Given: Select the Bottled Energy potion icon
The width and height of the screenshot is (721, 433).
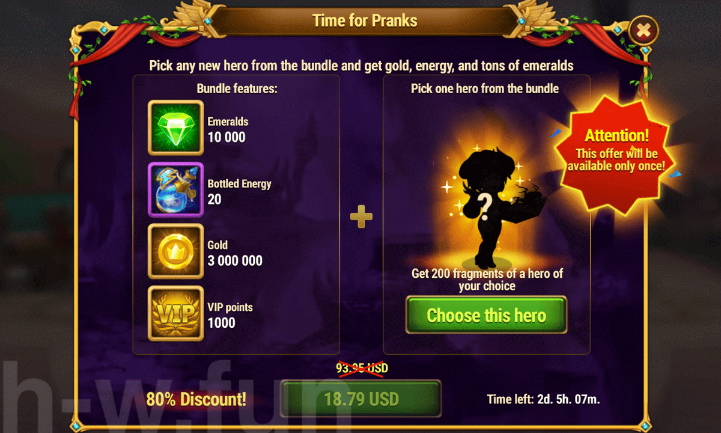Looking at the screenshot, I should pos(176,190).
